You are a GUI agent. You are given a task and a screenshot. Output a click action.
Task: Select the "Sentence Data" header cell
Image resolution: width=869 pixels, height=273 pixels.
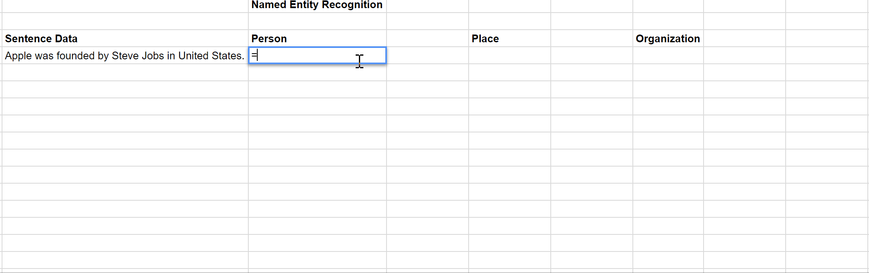(x=122, y=38)
